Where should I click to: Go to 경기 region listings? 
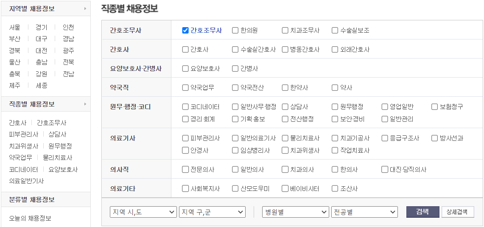pos(42,27)
